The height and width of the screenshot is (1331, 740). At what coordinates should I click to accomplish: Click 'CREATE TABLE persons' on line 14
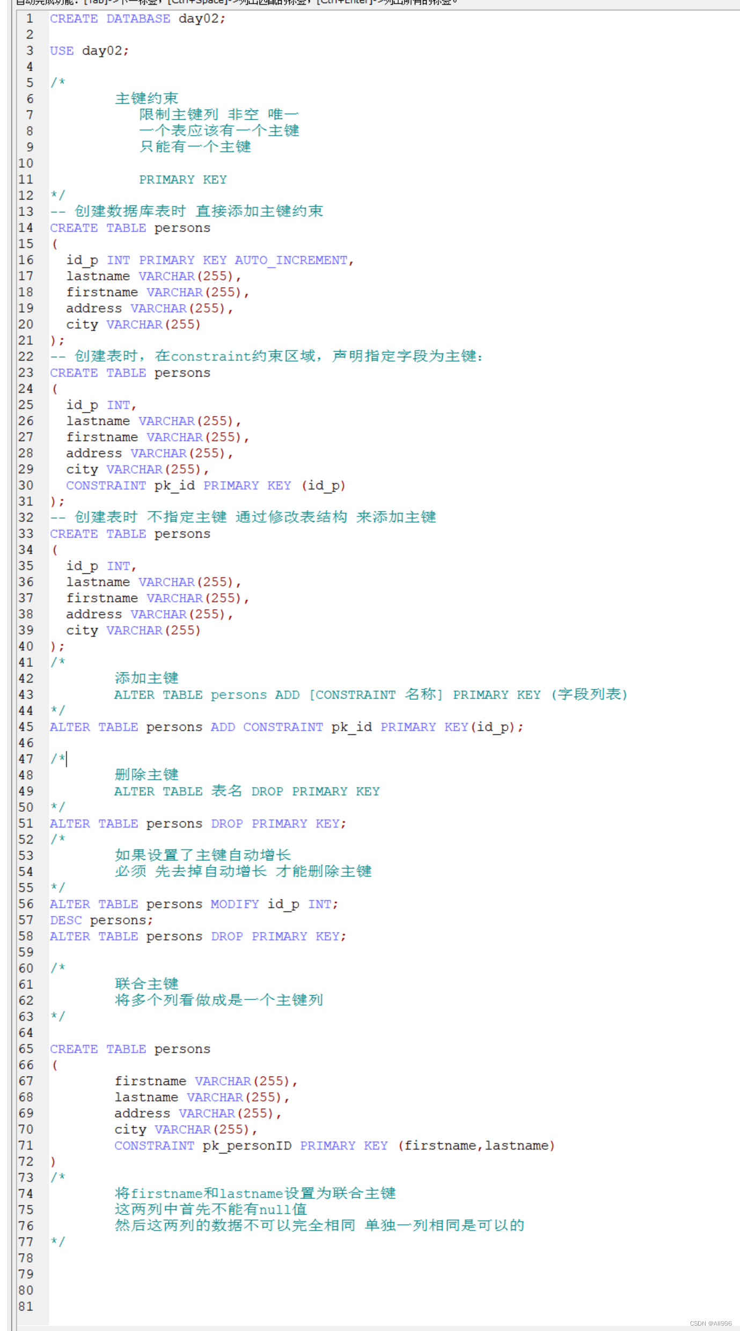130,228
